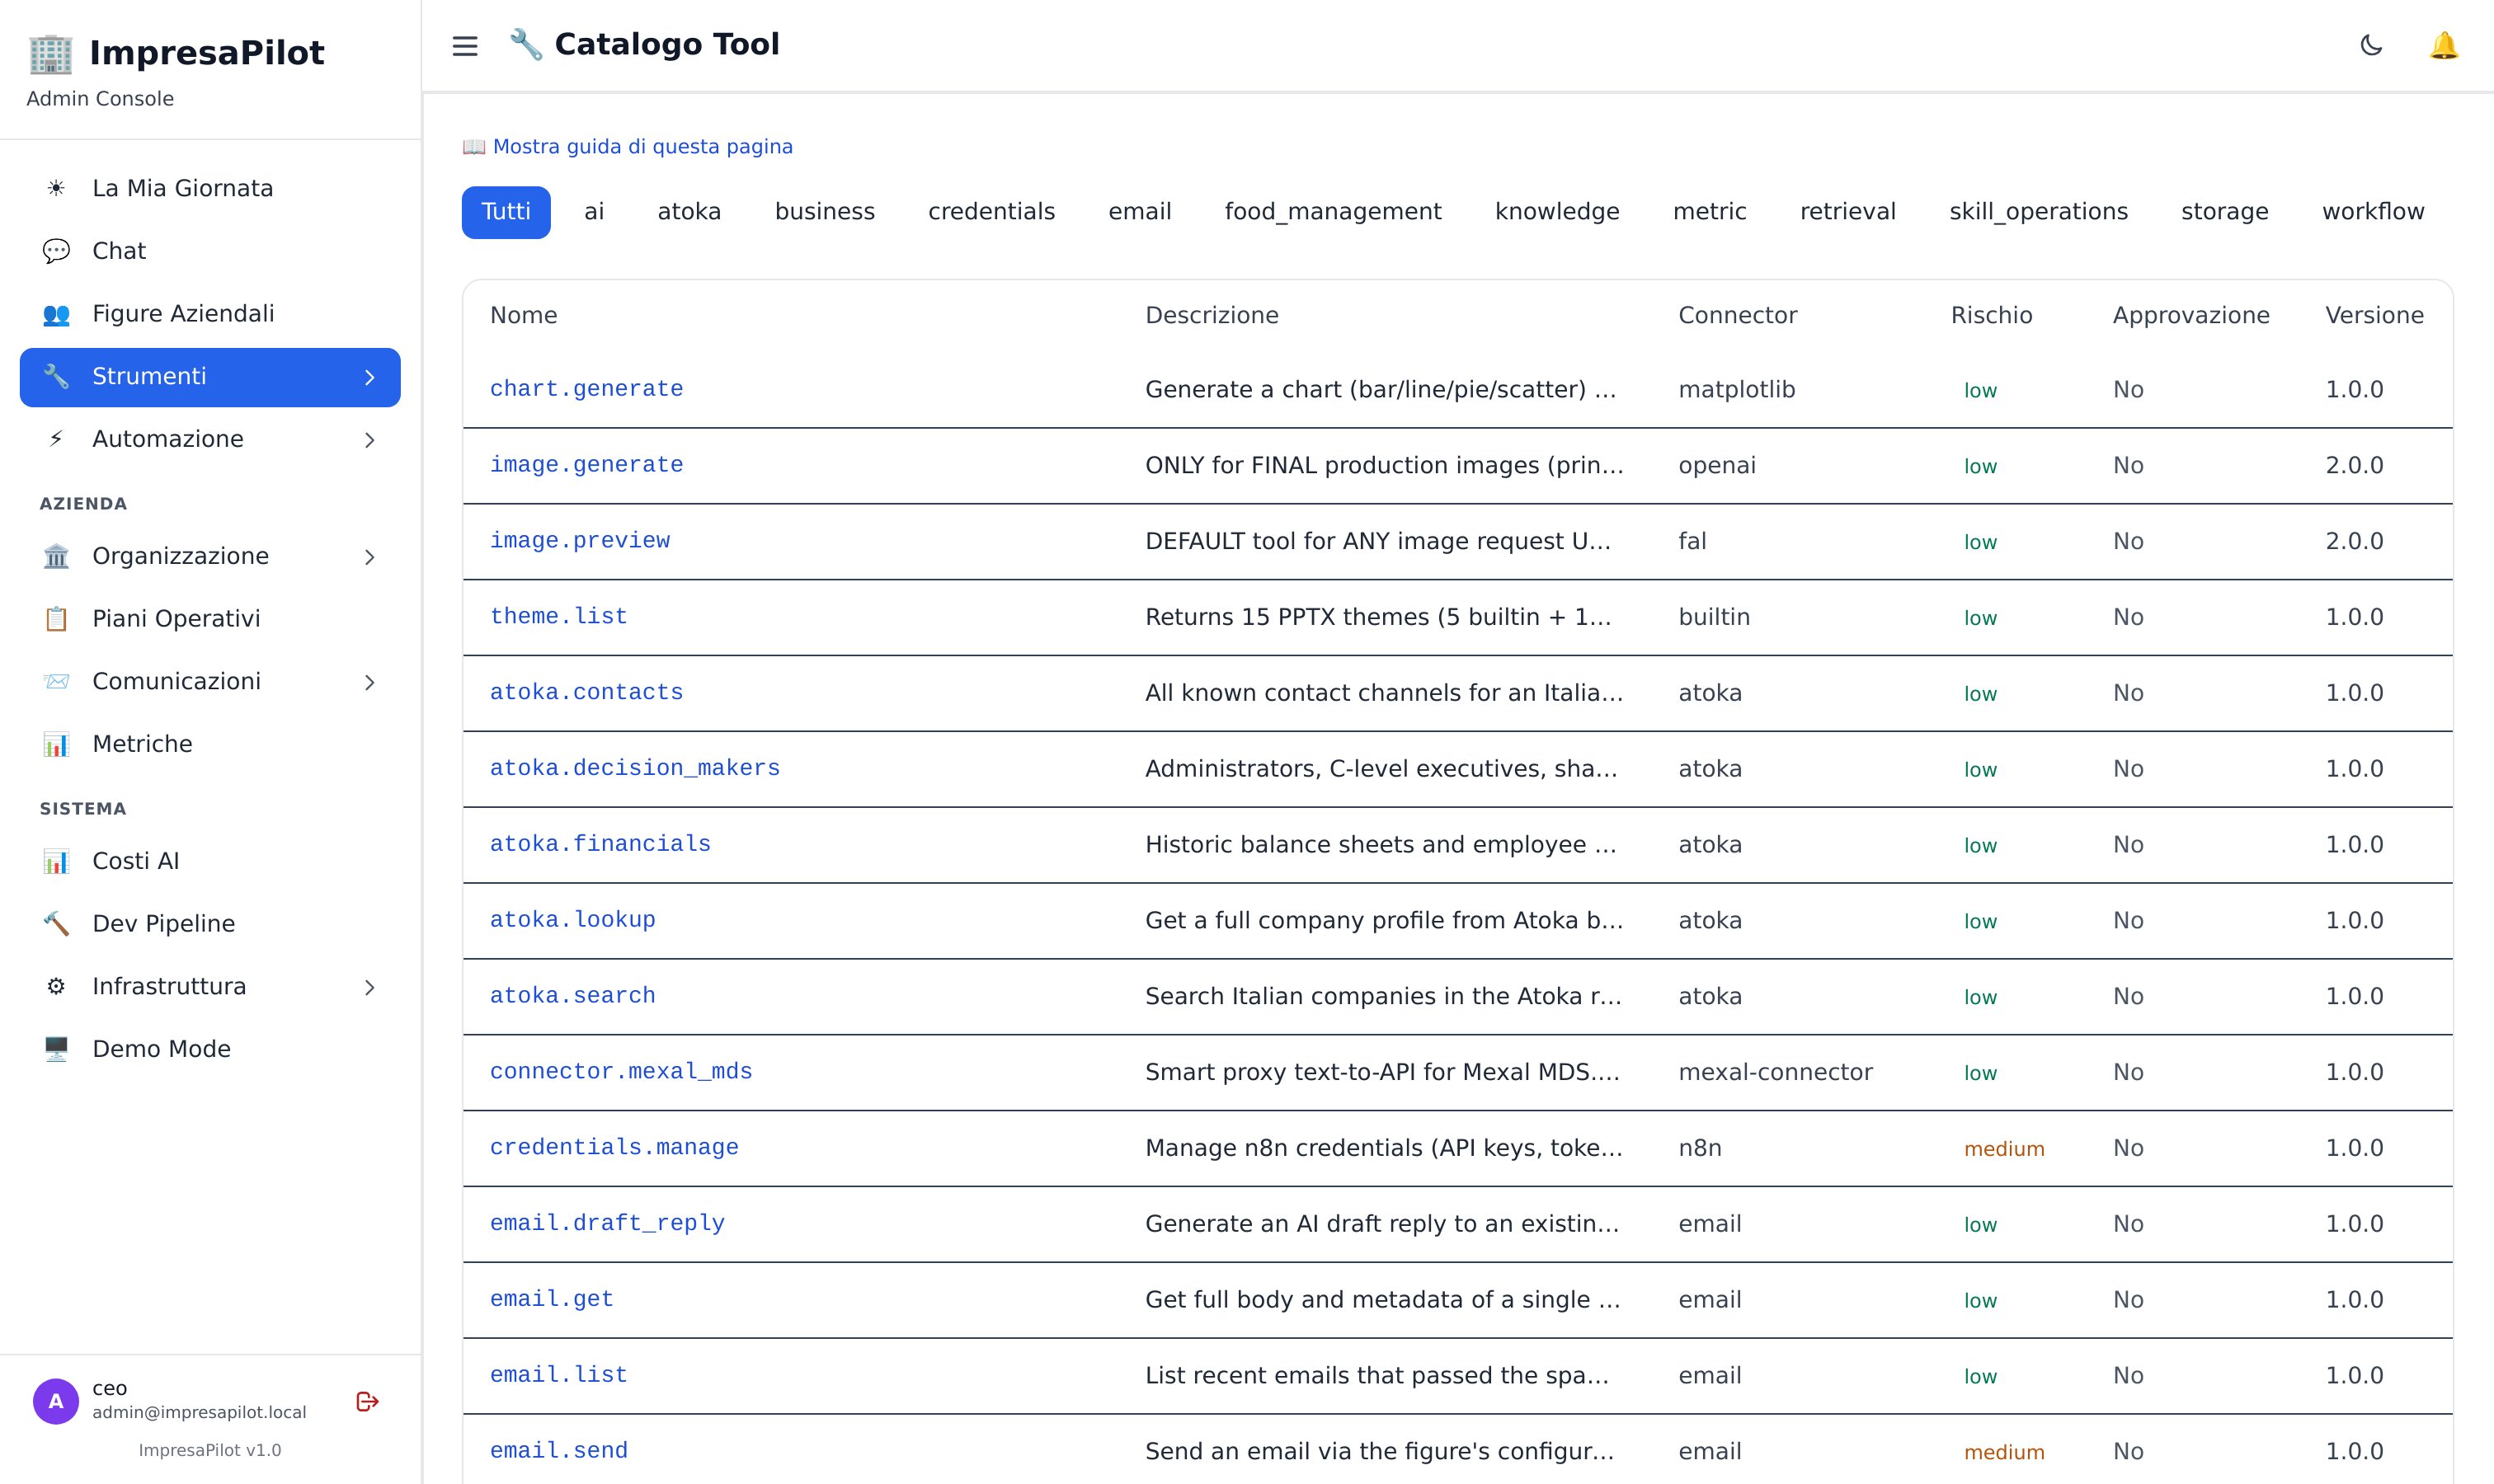Viewport: 2494px width, 1484px height.
Task: Click the sun icon for La Mia Giornata
Action: coord(56,188)
